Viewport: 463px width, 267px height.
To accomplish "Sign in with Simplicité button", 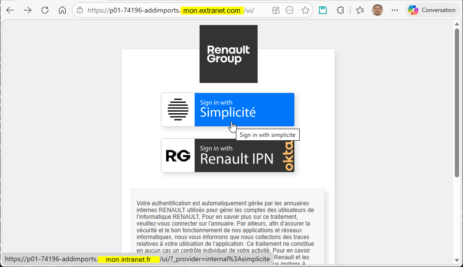I will [x=228, y=109].
